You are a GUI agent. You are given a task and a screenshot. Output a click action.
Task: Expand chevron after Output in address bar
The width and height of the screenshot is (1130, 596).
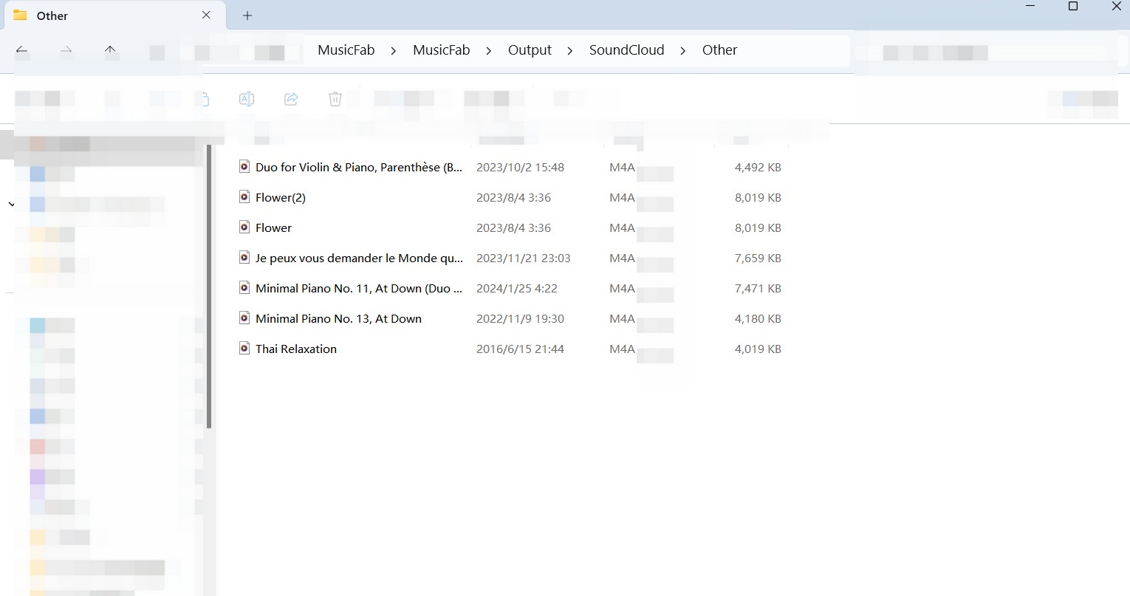click(x=570, y=50)
